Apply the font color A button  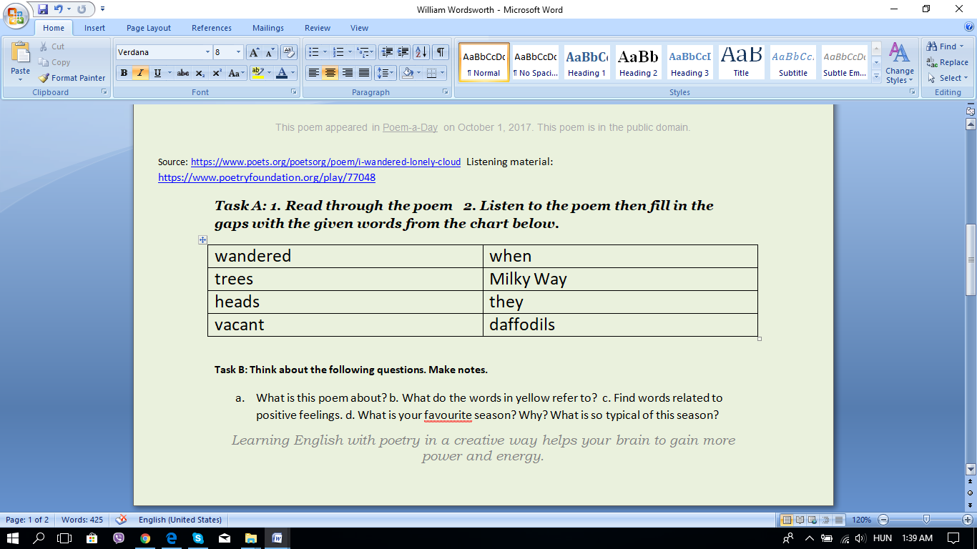[x=282, y=73]
